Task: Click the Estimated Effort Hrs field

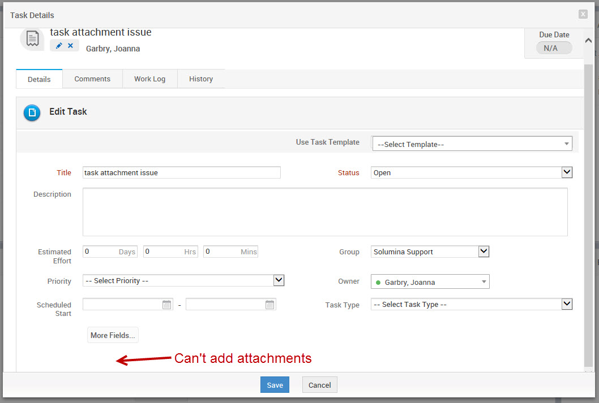Action: [x=170, y=252]
